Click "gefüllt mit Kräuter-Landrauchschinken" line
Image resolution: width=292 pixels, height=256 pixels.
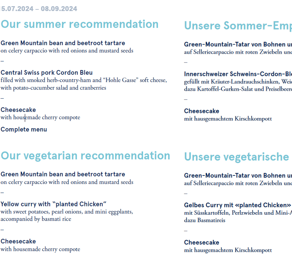[x=238, y=81]
